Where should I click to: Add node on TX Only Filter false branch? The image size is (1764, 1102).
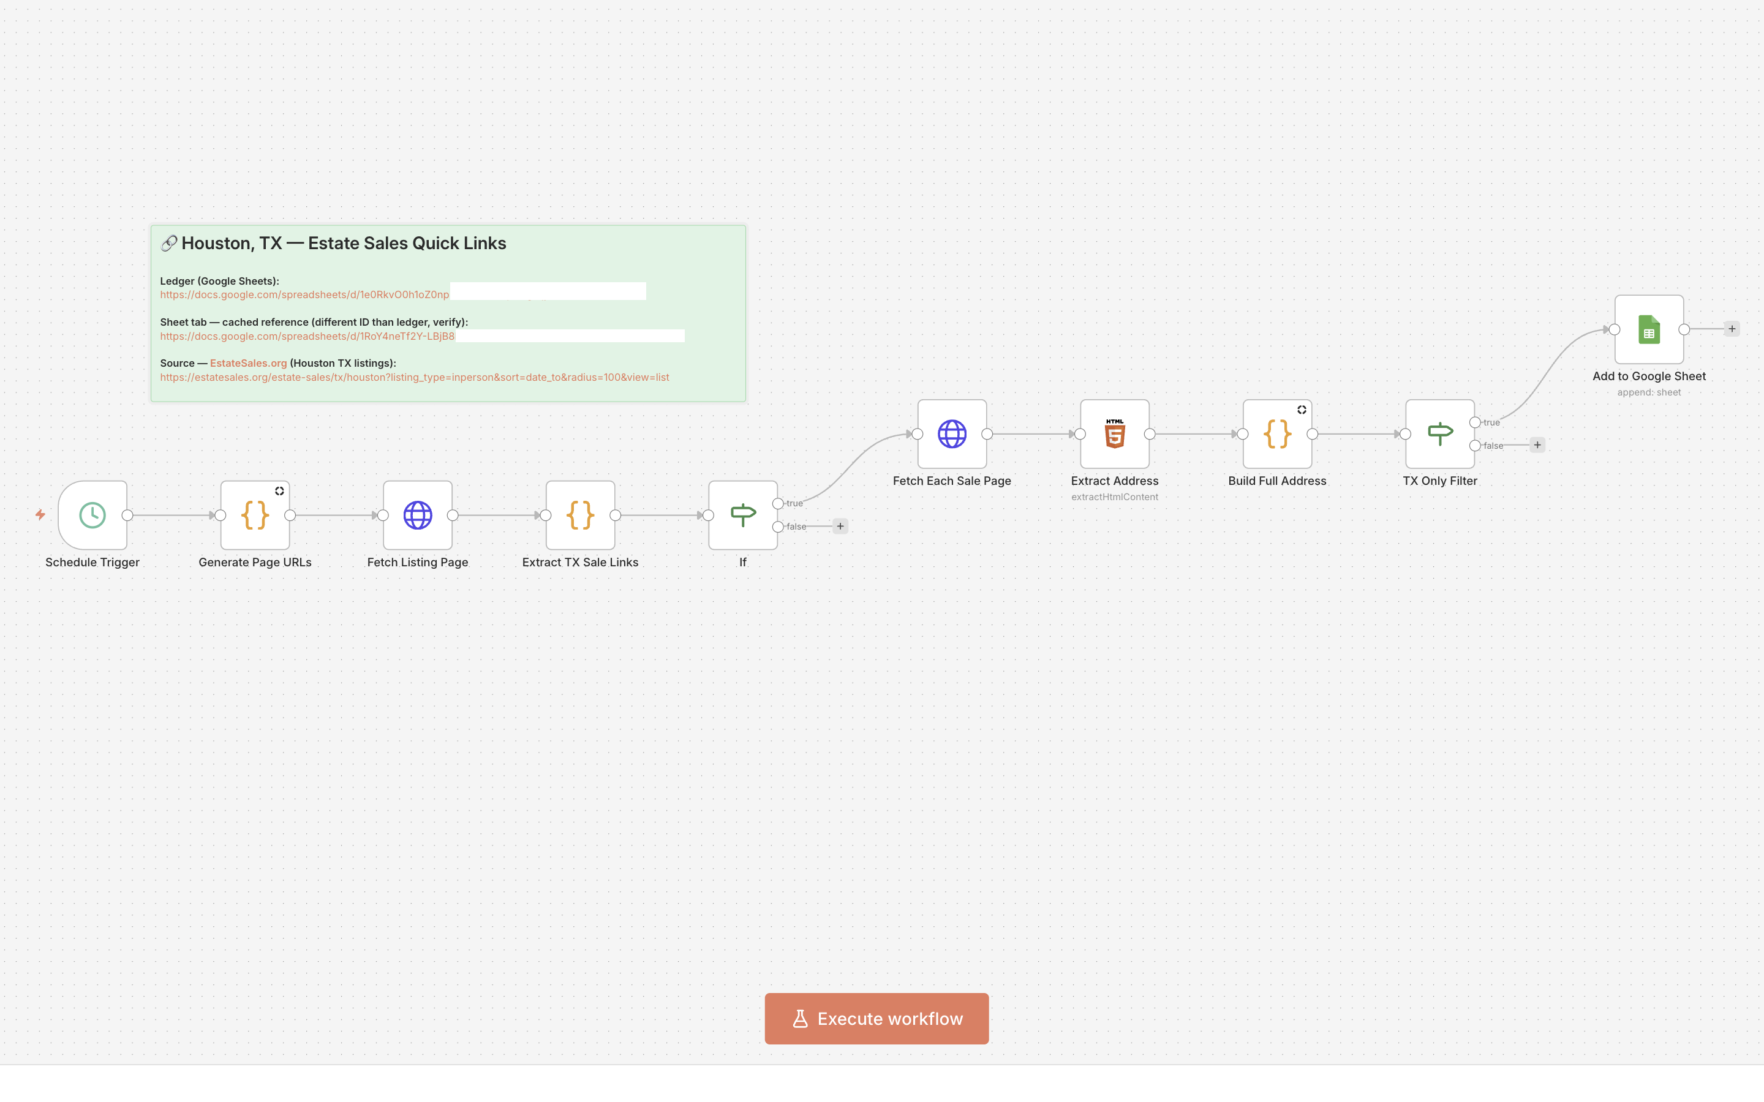click(x=1537, y=445)
